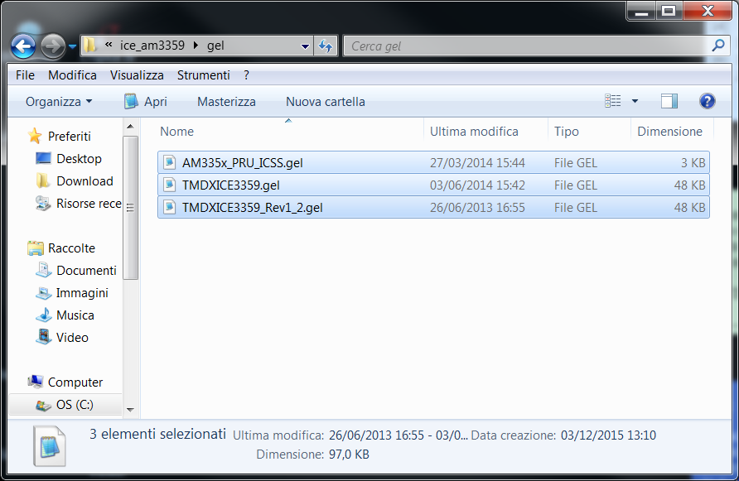Click the change view icon

613,101
